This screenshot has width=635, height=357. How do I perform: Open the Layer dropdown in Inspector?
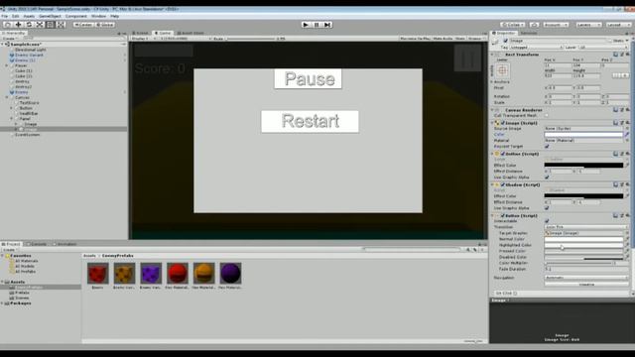603,48
